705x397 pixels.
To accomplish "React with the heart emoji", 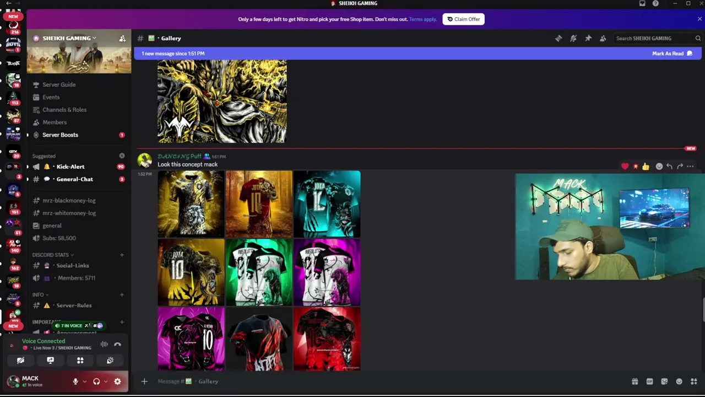I will click(625, 166).
